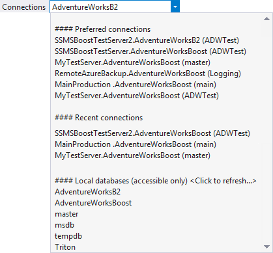
Task: Choose MainProduction .AdventureWorksBoost (main) under Recent connections
Action: 136,144
